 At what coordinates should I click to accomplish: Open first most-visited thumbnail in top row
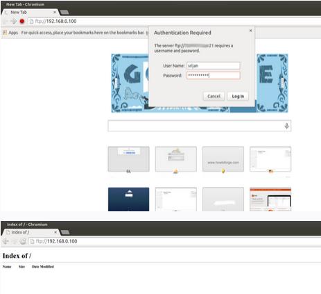(x=128, y=159)
